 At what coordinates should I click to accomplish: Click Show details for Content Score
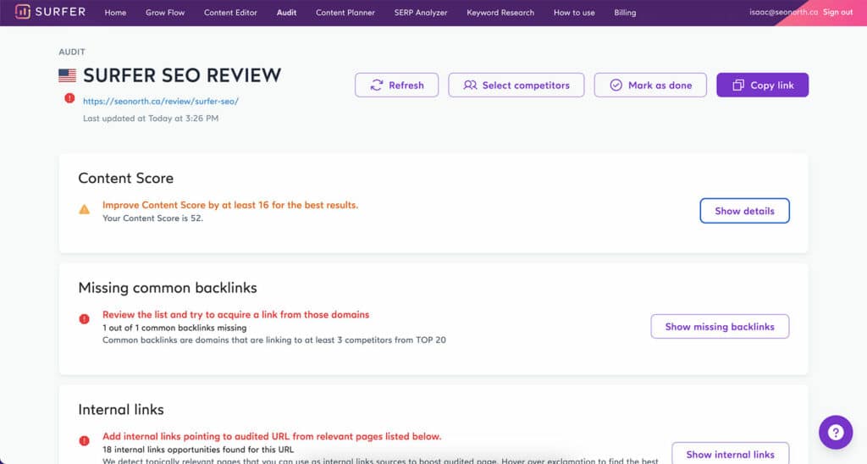point(744,211)
